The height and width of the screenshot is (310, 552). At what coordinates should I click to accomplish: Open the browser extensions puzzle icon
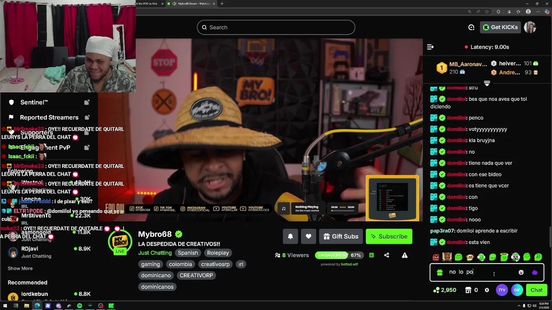coord(499,12)
